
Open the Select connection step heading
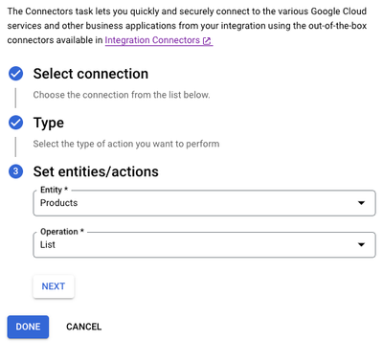tap(91, 74)
